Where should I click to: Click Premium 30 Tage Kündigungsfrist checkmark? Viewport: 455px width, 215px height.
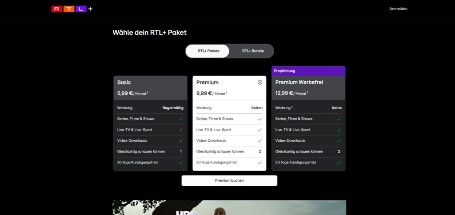click(259, 163)
